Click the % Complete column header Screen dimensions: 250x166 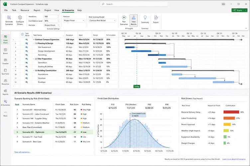tap(111, 35)
